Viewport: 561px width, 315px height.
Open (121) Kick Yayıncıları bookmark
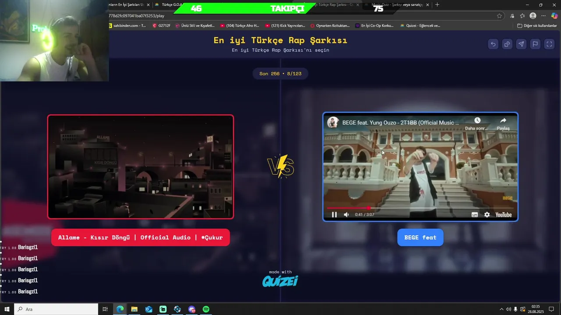click(285, 25)
